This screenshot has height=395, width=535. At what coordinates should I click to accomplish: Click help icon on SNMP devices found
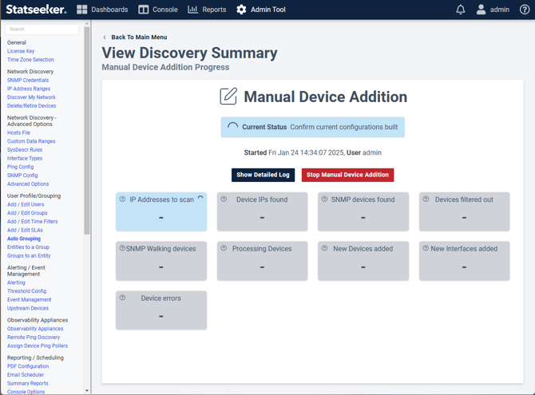[325, 199]
